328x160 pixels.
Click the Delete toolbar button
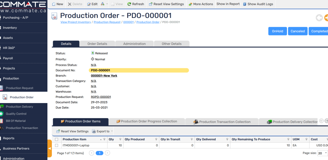[75, 4]
